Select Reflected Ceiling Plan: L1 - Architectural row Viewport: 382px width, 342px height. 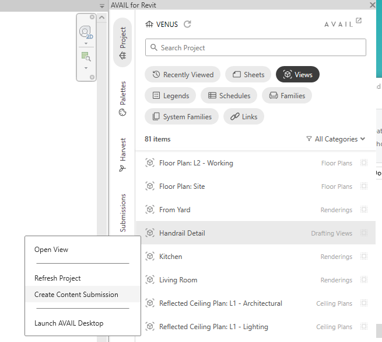pyautogui.click(x=255, y=303)
